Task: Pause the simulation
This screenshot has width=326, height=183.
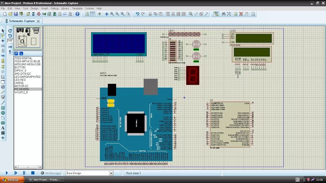Action: [x=24, y=173]
